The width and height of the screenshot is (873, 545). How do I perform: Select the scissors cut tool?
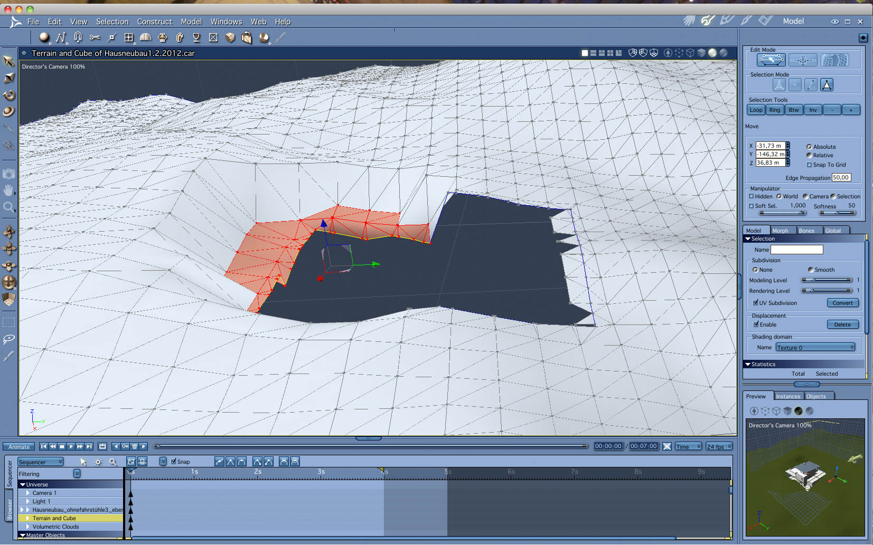(95, 37)
